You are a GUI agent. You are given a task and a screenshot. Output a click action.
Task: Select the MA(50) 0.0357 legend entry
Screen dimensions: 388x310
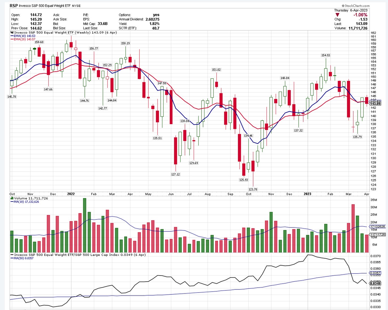22,258
